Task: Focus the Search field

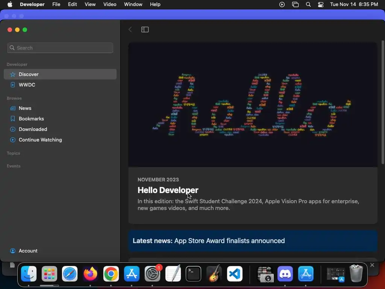Action: tap(60, 48)
